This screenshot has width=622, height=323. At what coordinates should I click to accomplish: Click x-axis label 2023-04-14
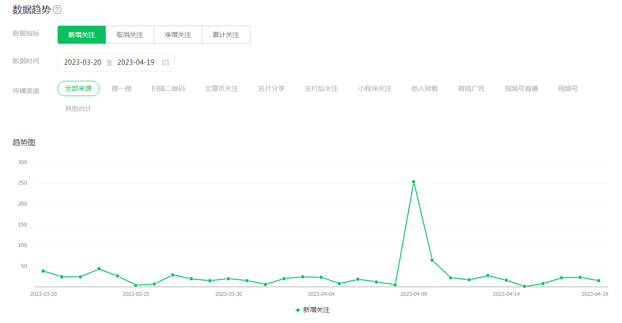tap(506, 294)
